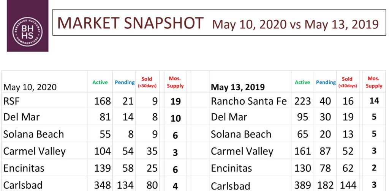Image resolution: width=389 pixels, height=191 pixels.
Task: Click the Berkshire Hathaway HomeServices logo
Action: (x=27, y=26)
